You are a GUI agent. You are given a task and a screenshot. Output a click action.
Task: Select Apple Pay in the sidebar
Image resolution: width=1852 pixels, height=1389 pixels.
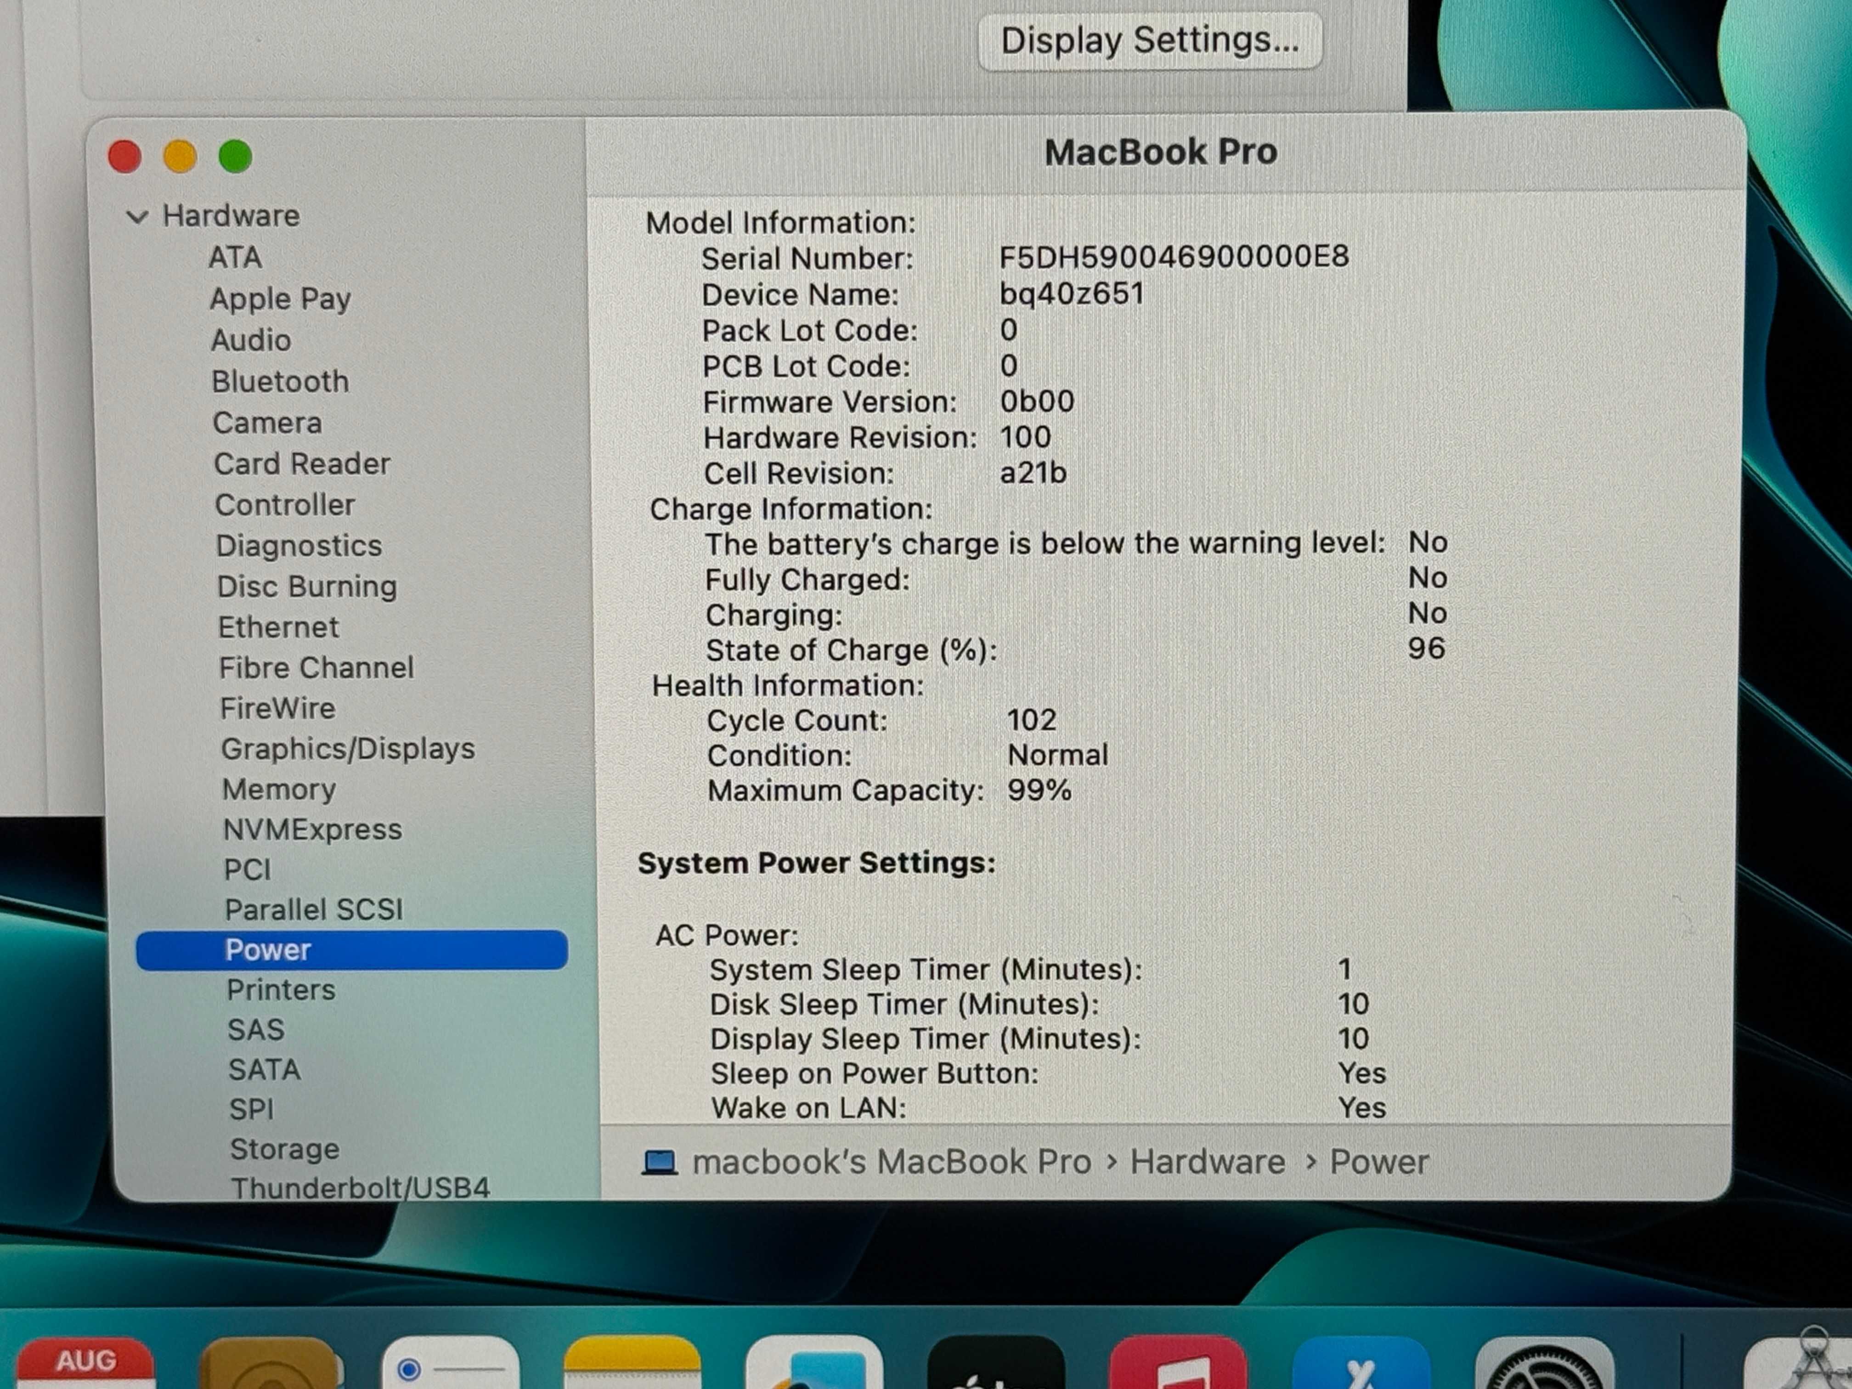(281, 299)
